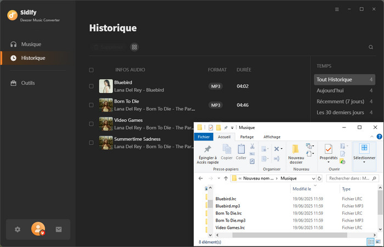This screenshot has width=384, height=247.
Task: Open the Sidify hamburger menu icon
Action: coord(336,9)
